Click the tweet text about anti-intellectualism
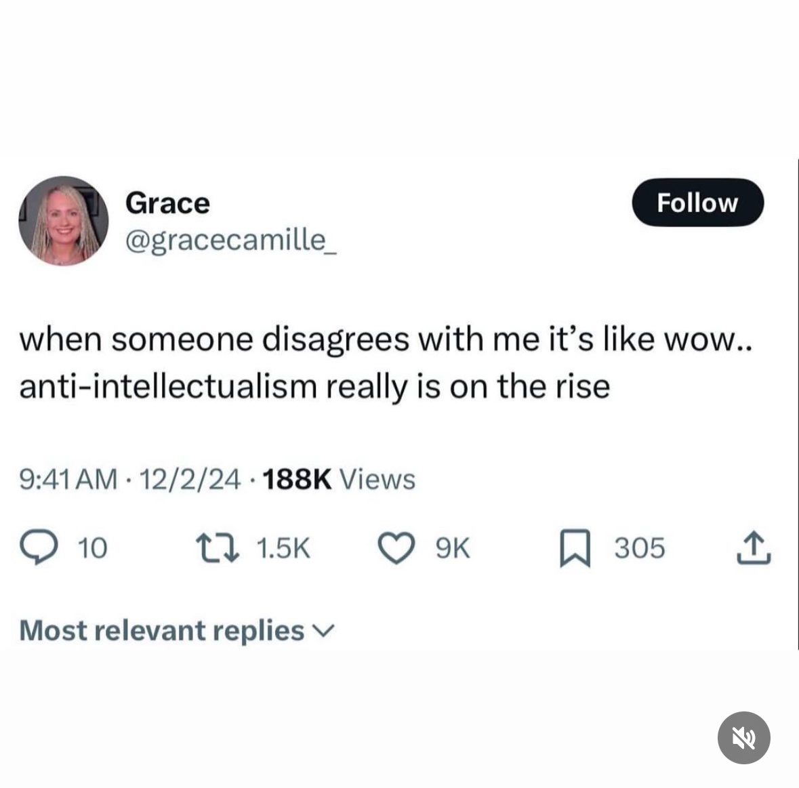The width and height of the screenshot is (799, 788). [x=385, y=362]
